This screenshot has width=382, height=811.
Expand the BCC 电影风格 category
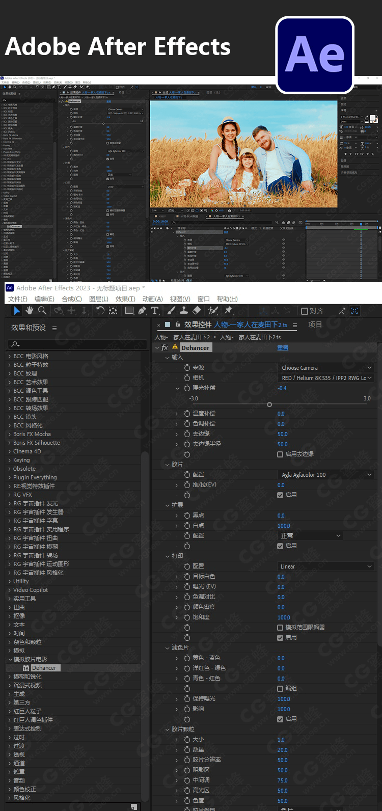[9, 356]
